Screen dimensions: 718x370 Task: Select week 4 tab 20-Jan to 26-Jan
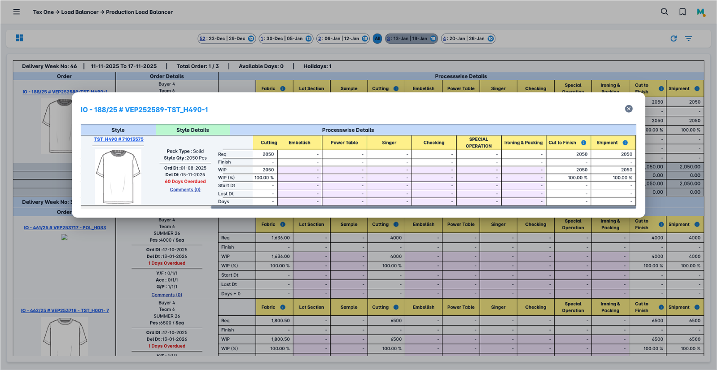[x=468, y=39]
